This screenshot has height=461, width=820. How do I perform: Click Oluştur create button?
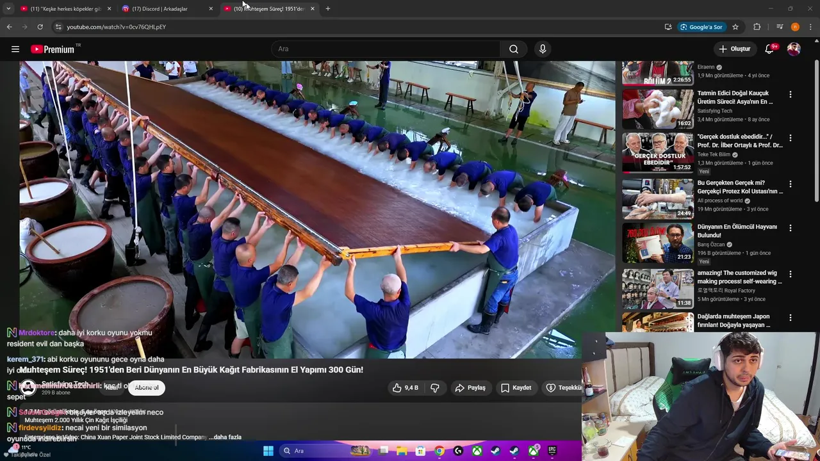pyautogui.click(x=734, y=49)
